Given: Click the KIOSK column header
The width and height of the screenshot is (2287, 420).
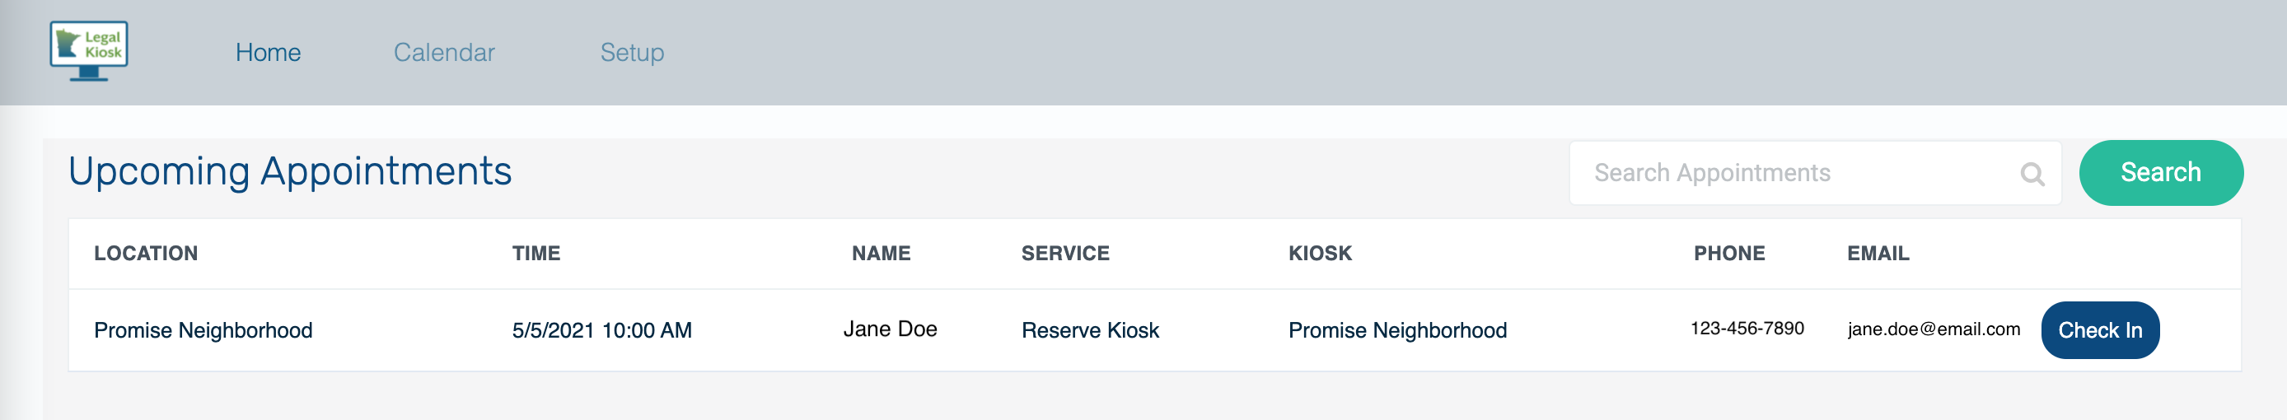Looking at the screenshot, I should pyautogui.click(x=1320, y=253).
